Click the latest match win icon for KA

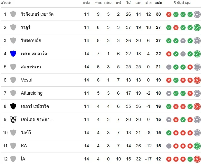click(197, 146)
